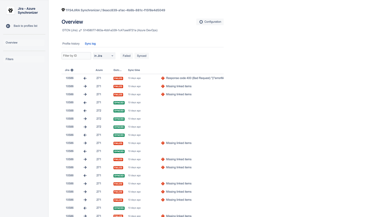Switch to the Sync log tab
Image resolution: width=389 pixels, height=217 pixels.
pyautogui.click(x=90, y=44)
